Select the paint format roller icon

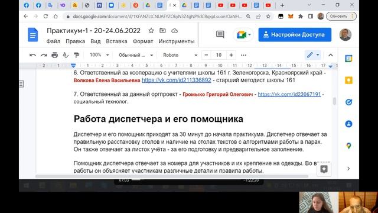77,55
